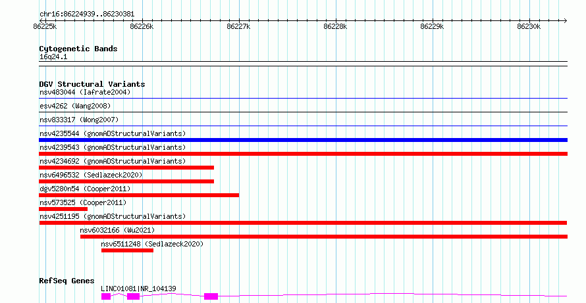Click the nsv573525 (Cooper2011) label
586x303 pixels.
coord(83,202)
